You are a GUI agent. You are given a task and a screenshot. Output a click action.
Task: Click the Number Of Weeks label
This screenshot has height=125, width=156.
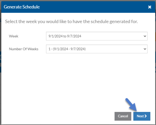(24, 49)
